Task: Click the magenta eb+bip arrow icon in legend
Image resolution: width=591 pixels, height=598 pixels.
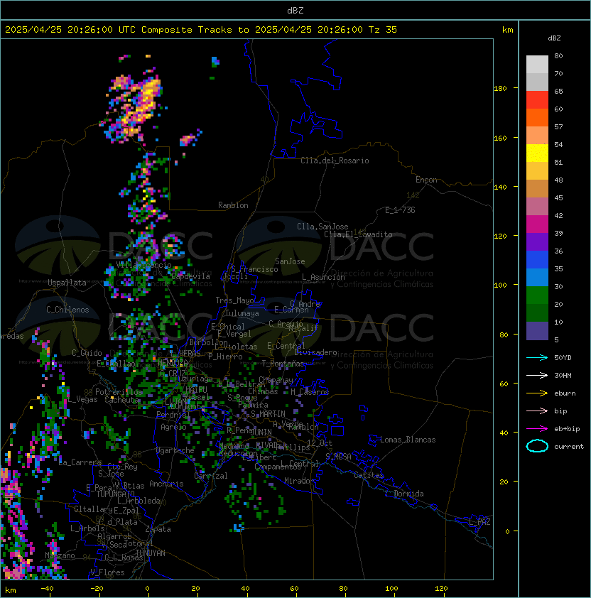Action: 537,429
